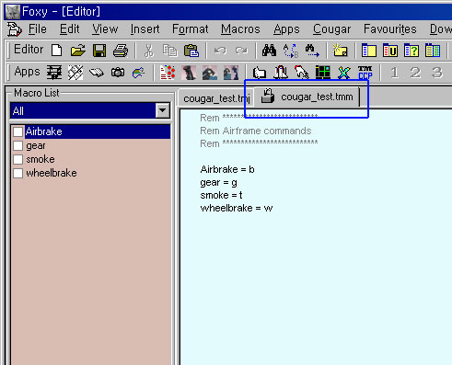Image resolution: width=452 pixels, height=365 pixels.
Task: Check the wheelbrake macro checkbox
Action: click(x=17, y=173)
